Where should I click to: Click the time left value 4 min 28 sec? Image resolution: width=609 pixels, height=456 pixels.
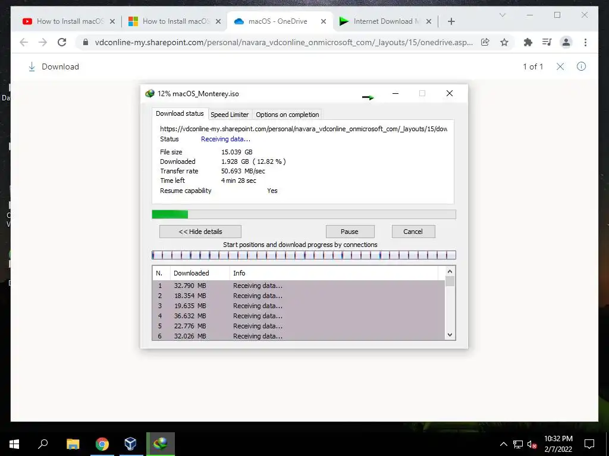pos(238,180)
